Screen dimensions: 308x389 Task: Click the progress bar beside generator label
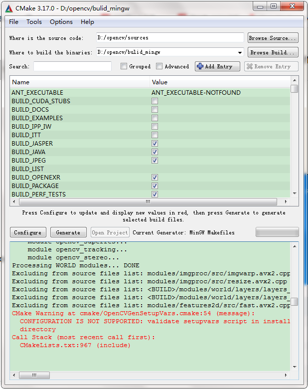pyautogui.click(x=277, y=232)
